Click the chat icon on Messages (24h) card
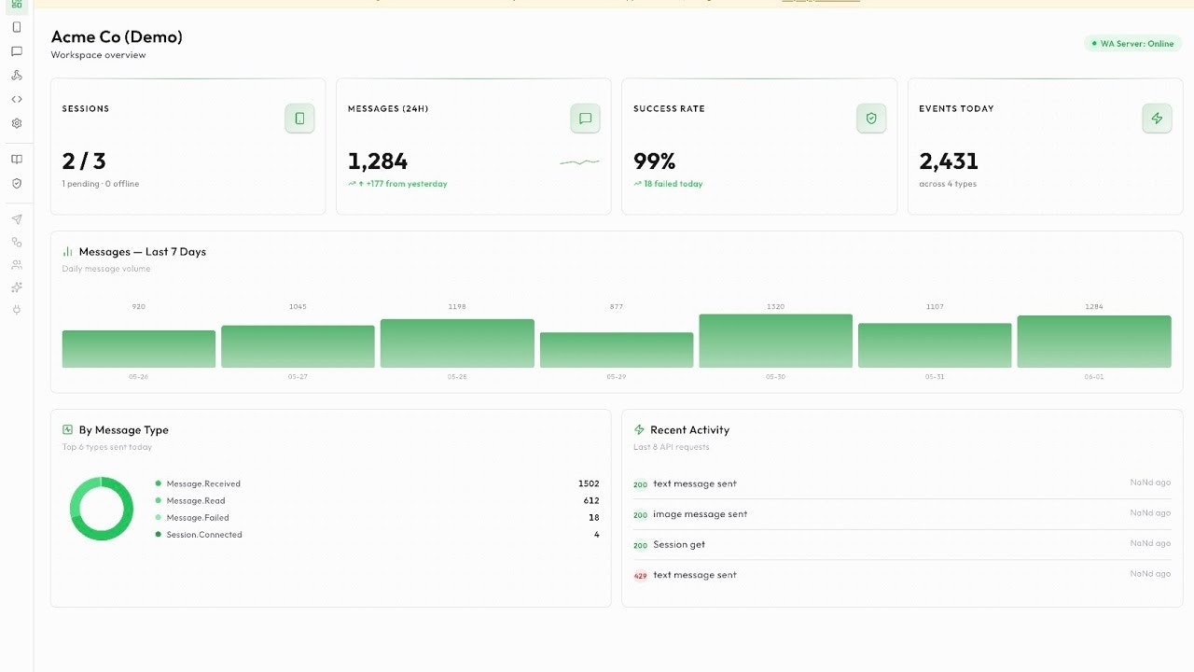 [585, 119]
